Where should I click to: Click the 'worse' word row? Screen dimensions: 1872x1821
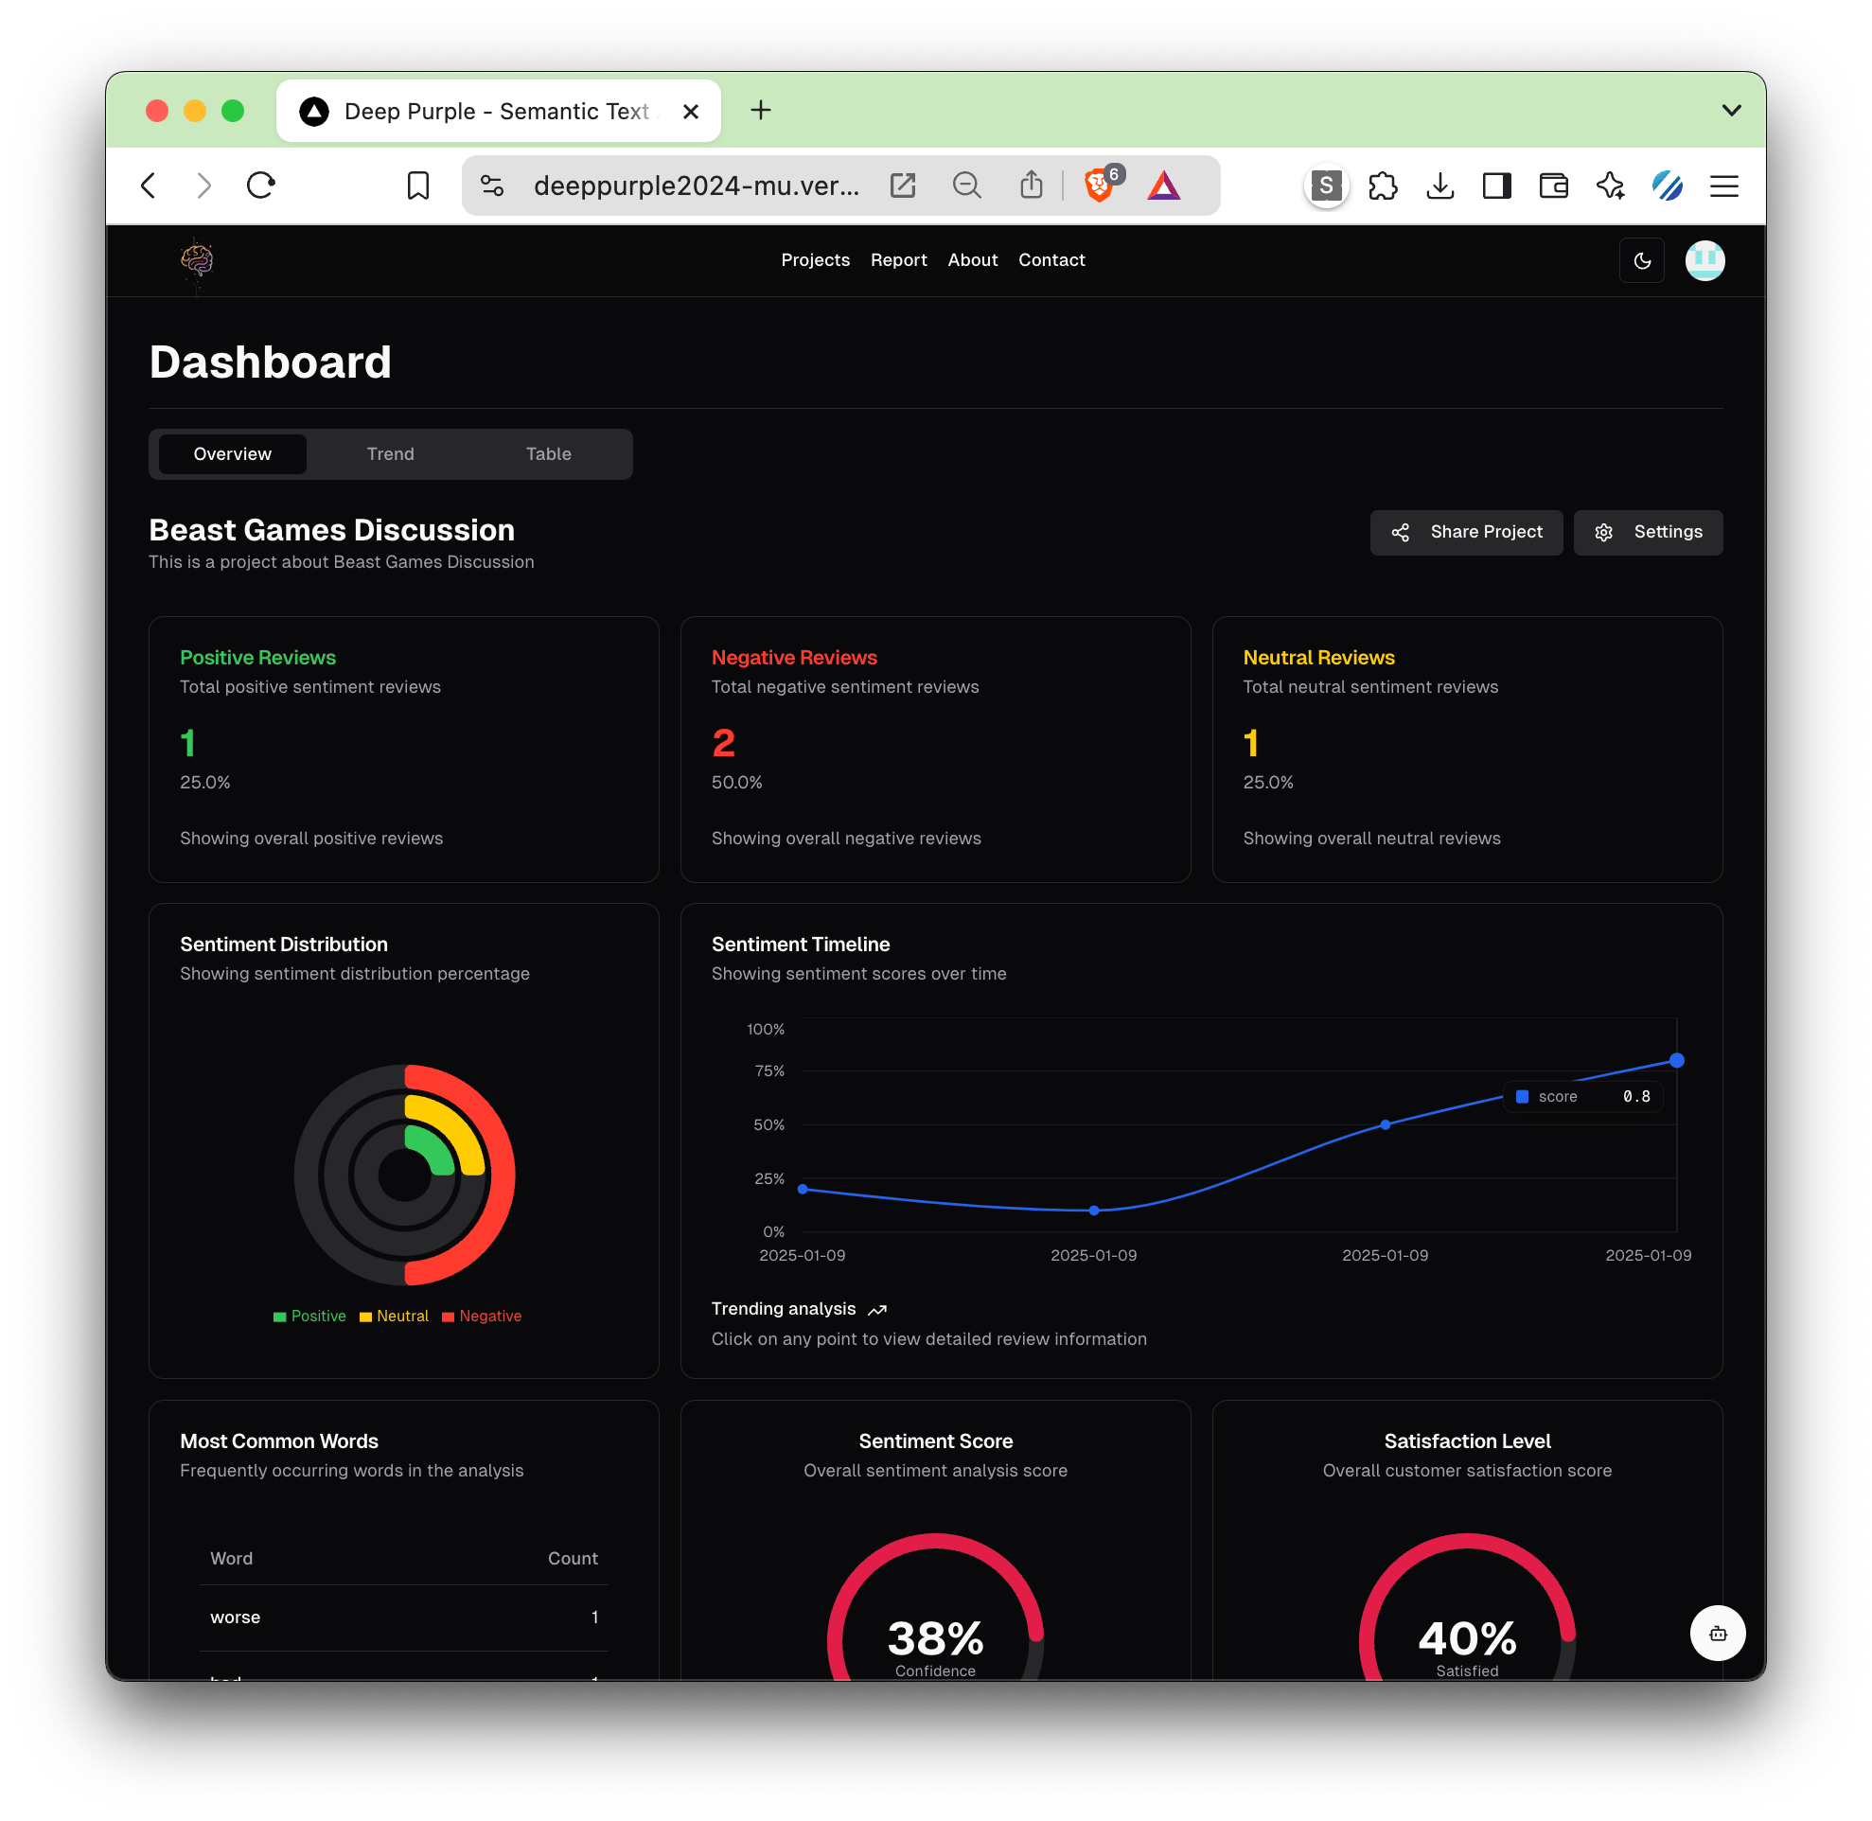(404, 1618)
